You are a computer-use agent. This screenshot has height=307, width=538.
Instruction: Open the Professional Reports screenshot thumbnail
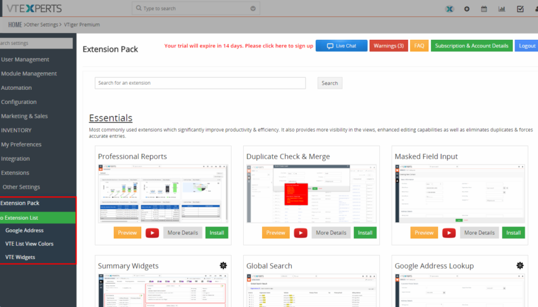point(163,194)
